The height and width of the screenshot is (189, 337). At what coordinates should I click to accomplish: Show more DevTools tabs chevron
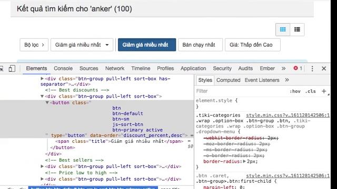(x=283, y=69)
